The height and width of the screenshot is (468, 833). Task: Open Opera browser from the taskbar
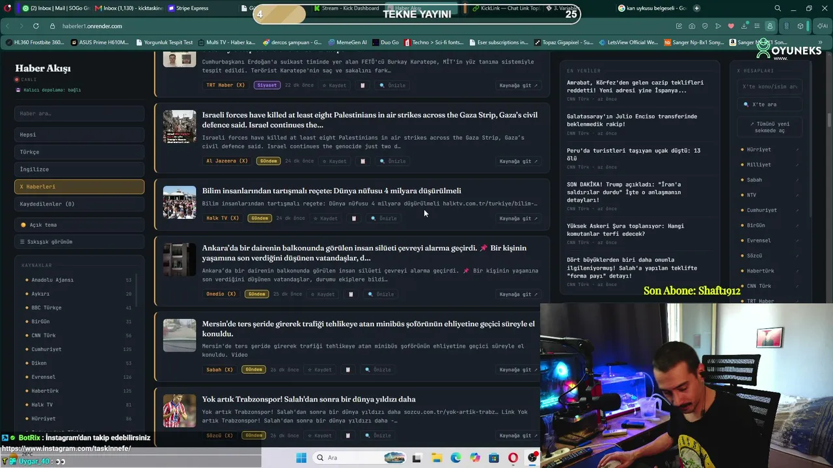pos(513,458)
